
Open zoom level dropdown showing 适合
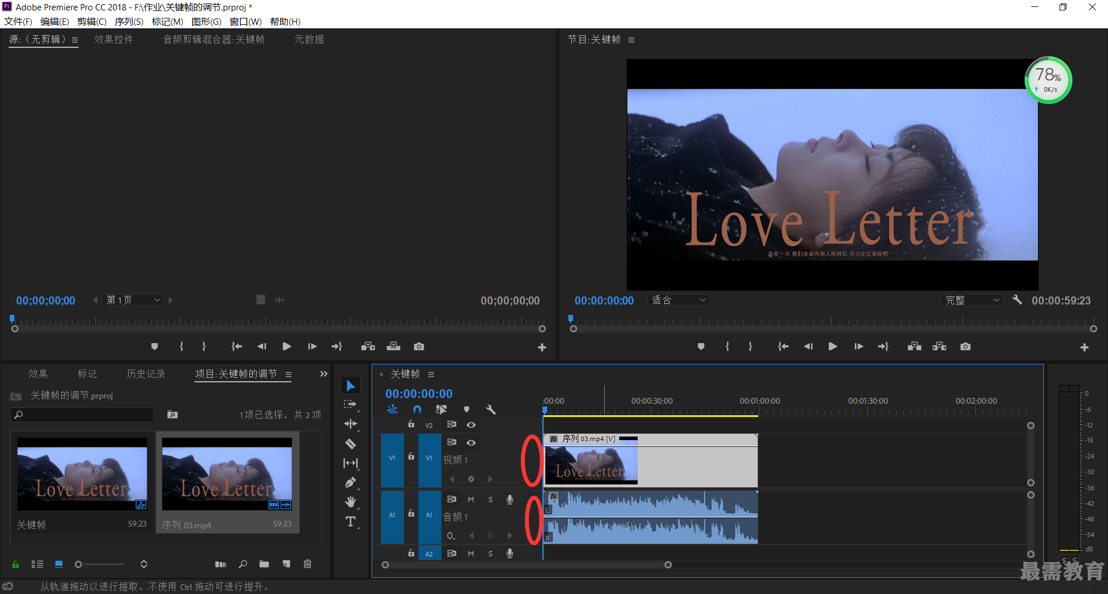point(679,300)
